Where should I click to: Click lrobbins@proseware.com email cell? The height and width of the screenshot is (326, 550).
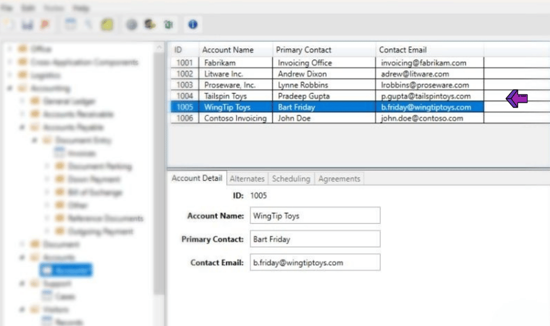coord(429,85)
